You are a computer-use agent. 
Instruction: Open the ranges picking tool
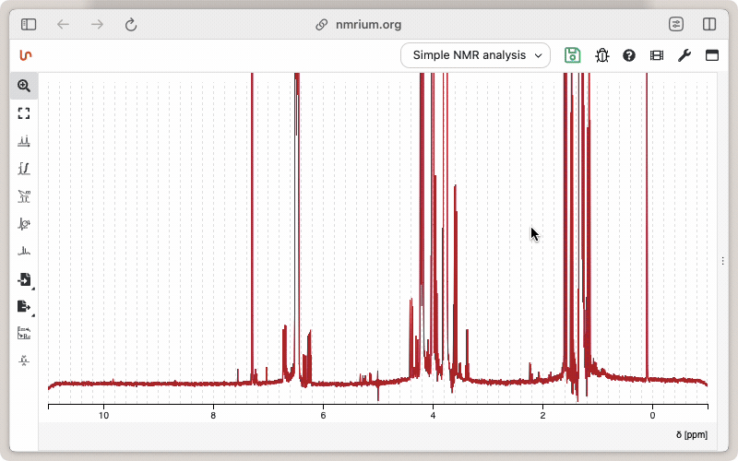click(24, 196)
